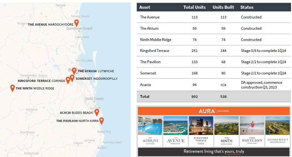
Task: Select 'The Atrium' asset cell
Action: coord(149,28)
